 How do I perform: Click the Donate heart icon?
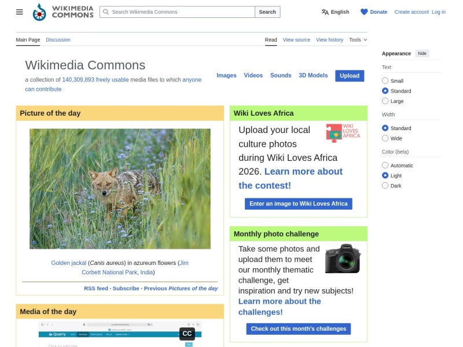tap(364, 12)
